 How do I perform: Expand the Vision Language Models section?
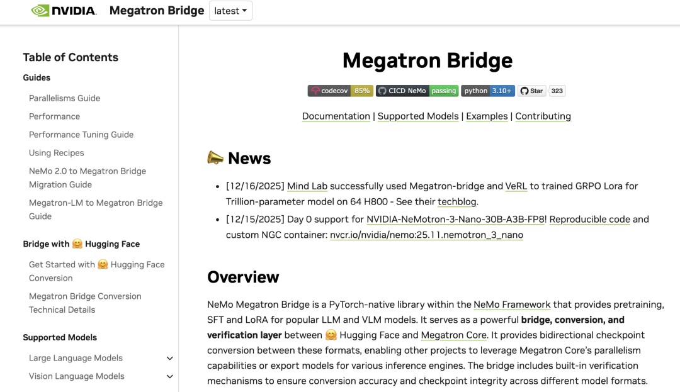pyautogui.click(x=169, y=376)
